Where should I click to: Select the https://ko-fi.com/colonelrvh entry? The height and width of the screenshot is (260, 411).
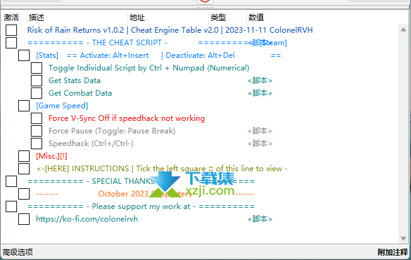point(87,219)
